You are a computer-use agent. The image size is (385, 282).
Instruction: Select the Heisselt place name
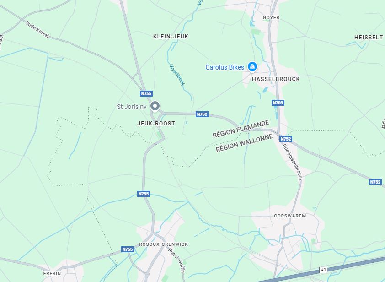click(x=369, y=38)
